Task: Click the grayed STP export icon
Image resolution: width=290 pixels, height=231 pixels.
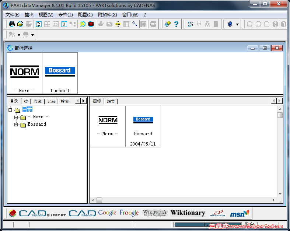Action: click(25, 35)
